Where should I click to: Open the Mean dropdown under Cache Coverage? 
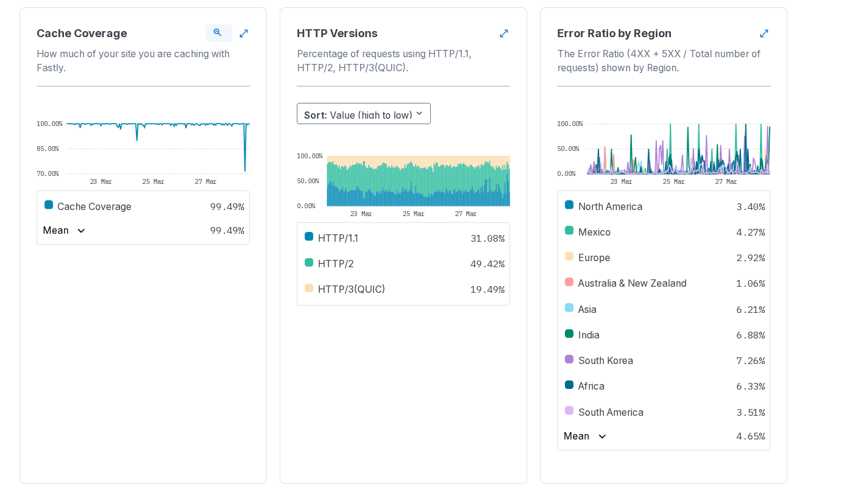pyautogui.click(x=65, y=231)
